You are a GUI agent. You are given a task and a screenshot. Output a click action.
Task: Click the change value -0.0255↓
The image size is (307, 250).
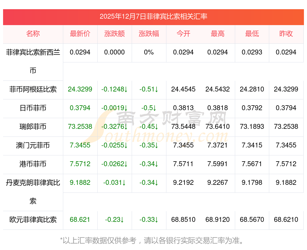coord(114,145)
